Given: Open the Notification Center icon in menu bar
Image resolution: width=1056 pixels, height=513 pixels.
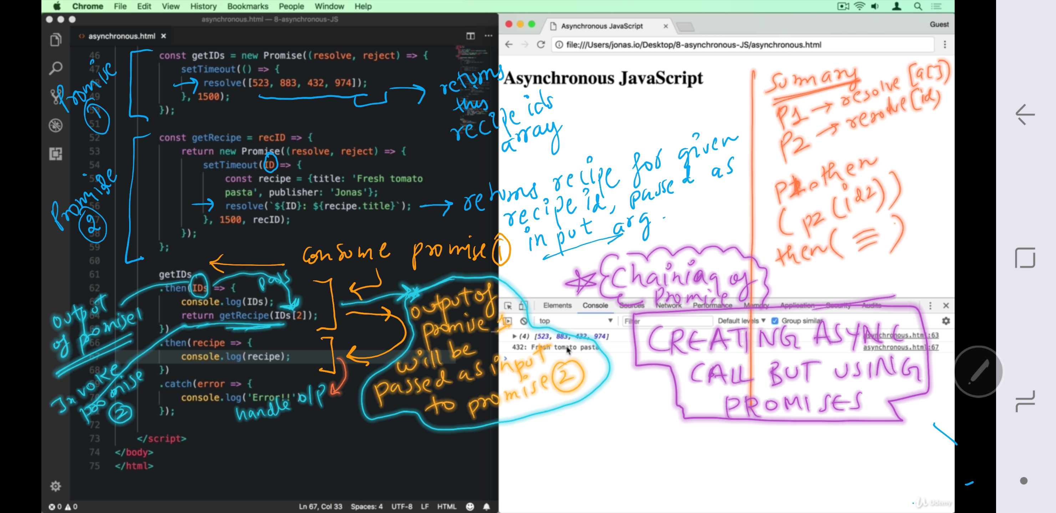Looking at the screenshot, I should click(936, 6).
